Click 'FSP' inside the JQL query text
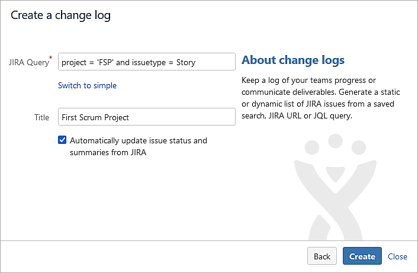The width and height of the screenshot is (418, 273). pos(105,62)
